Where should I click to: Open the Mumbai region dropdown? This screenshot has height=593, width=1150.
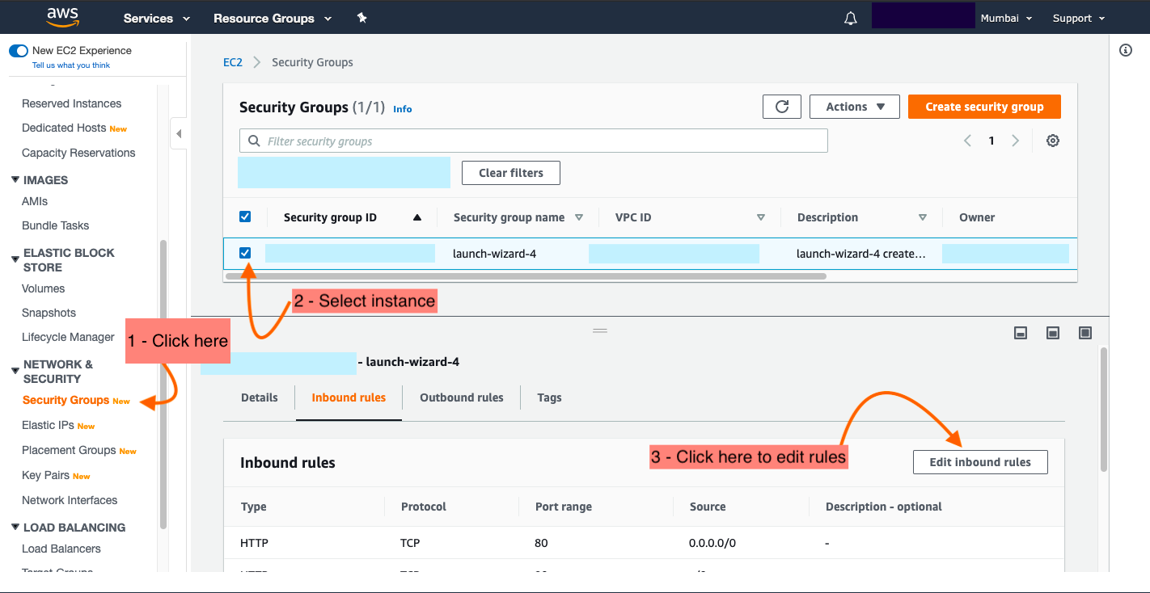(x=1006, y=18)
